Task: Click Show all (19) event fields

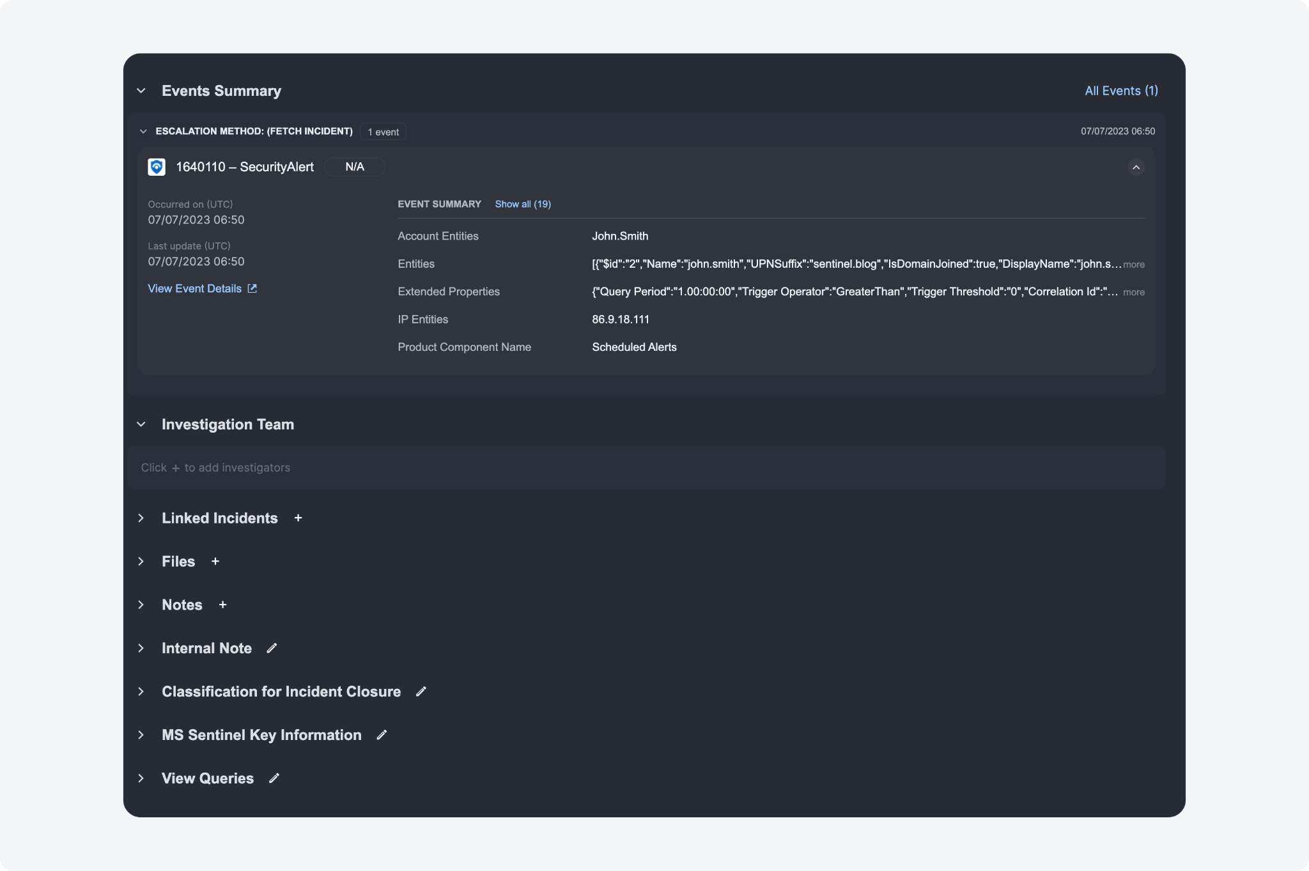Action: (x=522, y=204)
